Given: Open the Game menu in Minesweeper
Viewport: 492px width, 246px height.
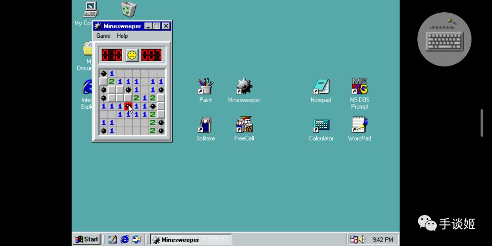Looking at the screenshot, I should click(x=103, y=36).
